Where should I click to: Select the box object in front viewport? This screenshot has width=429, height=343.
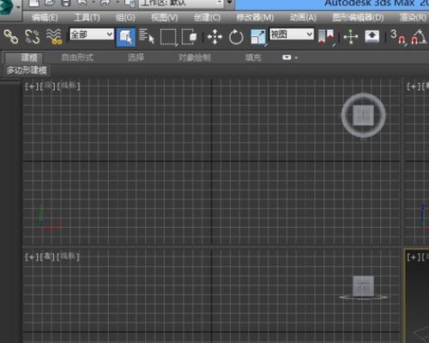363,286
